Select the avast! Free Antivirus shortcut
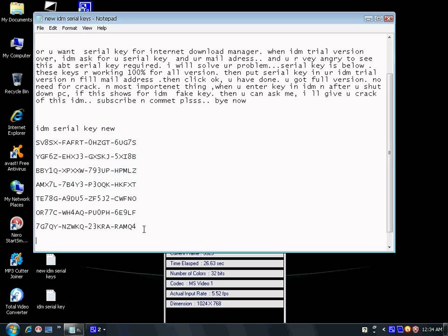Screen dimensions: 448x336 tap(17, 158)
